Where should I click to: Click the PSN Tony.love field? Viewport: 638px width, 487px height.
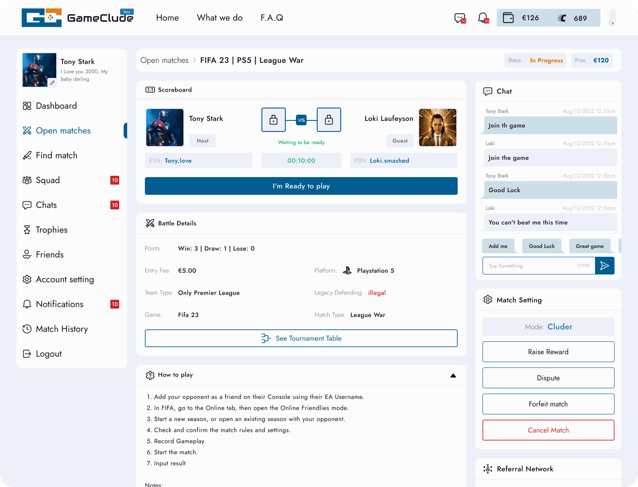point(198,161)
